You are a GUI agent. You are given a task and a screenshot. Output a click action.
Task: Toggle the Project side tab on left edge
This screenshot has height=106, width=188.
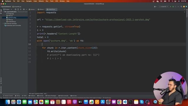[x=1, y=11]
